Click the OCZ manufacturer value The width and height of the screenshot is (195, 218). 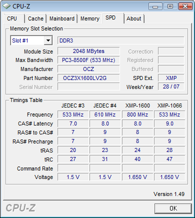click(88, 69)
